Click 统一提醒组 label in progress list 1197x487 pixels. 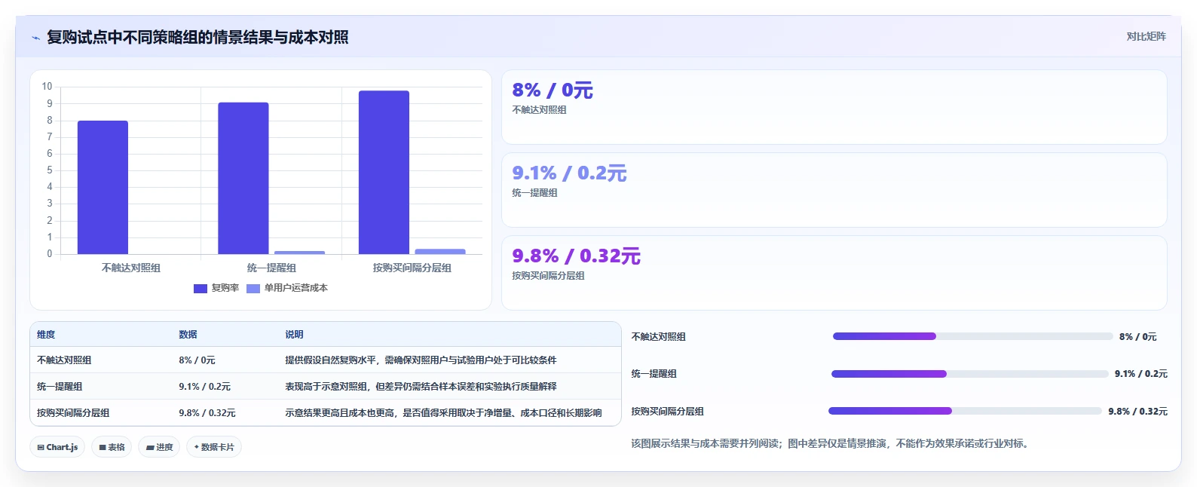point(654,374)
